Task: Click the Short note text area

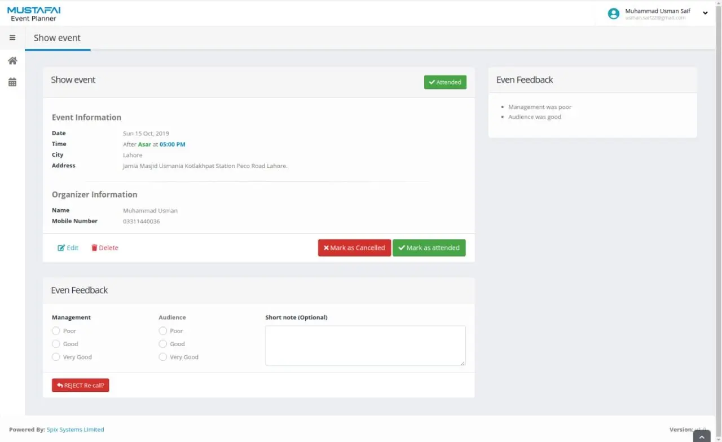Action: pos(365,346)
